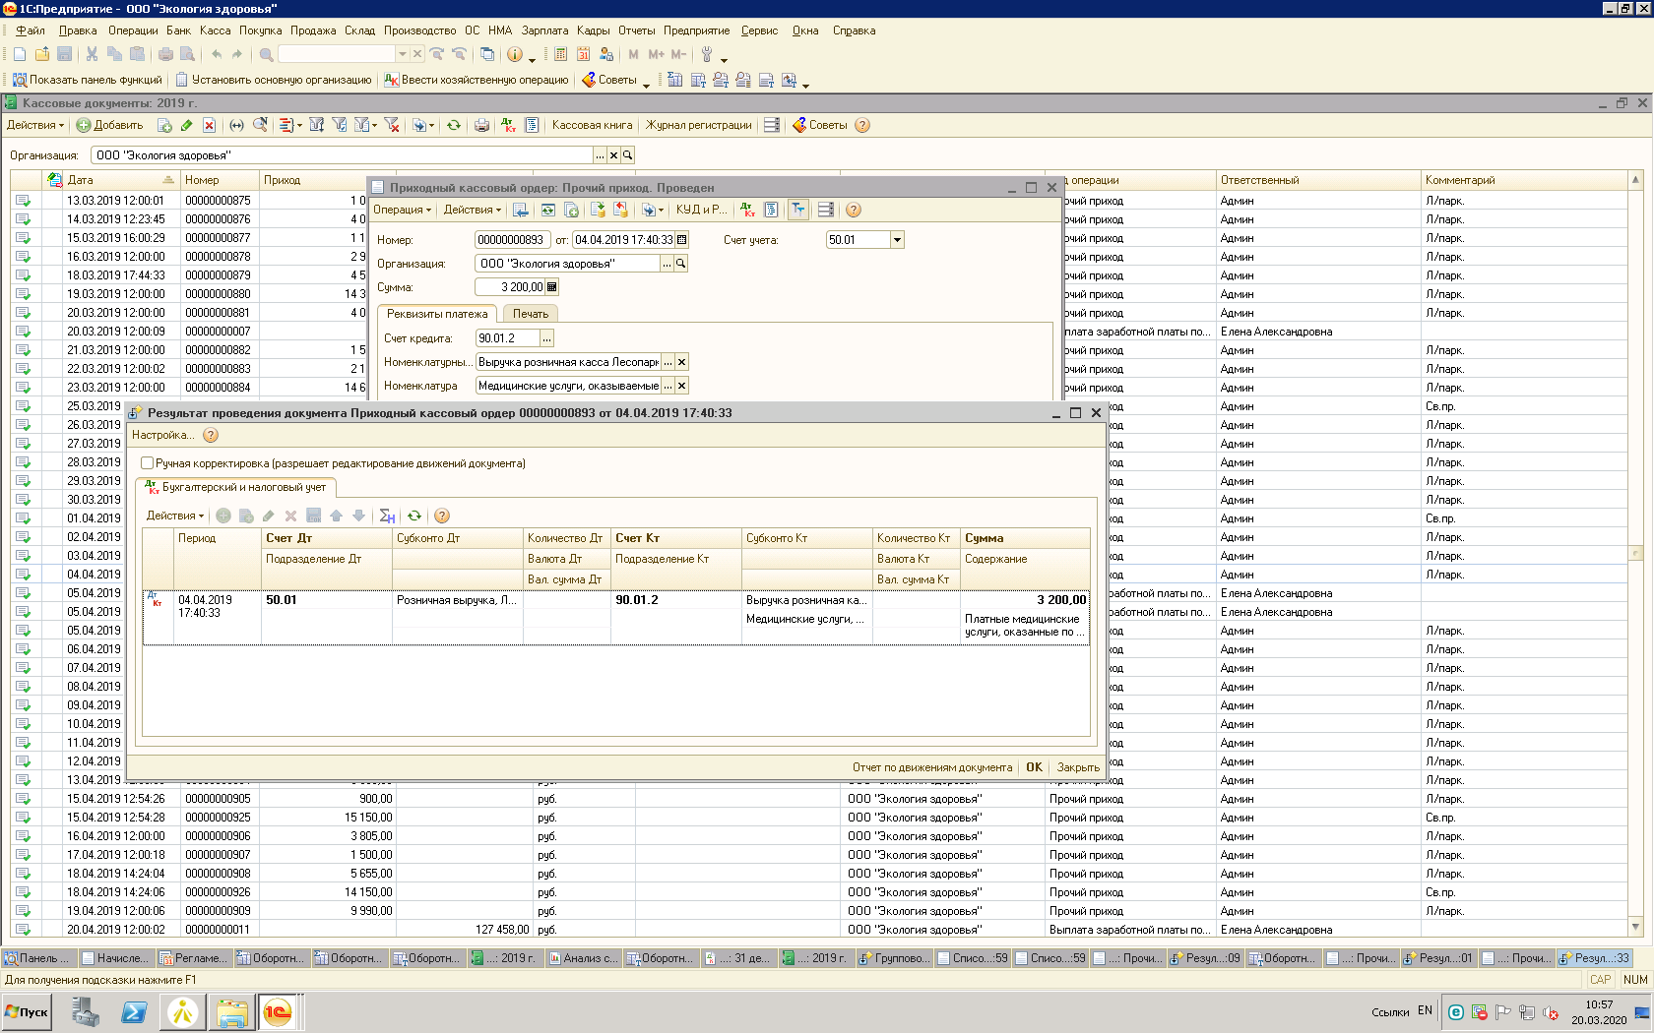Open the calculator icon in top toolbar
Image resolution: width=1654 pixels, height=1033 pixels.
560,54
